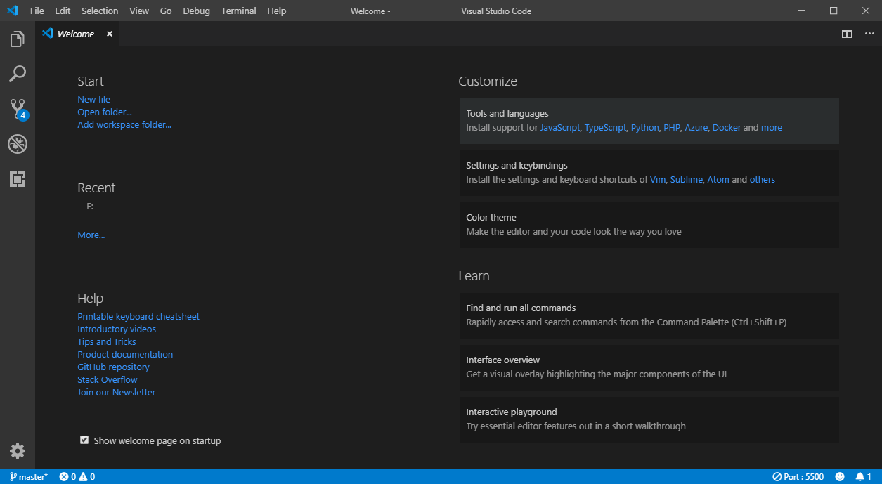Maximize the Visual Studio Code window
882x484 pixels.
834,11
